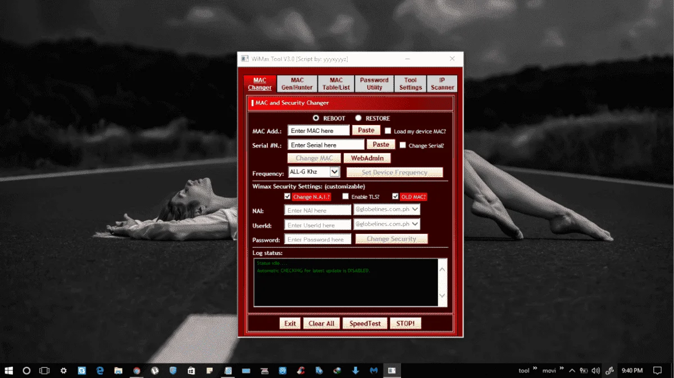The height and width of the screenshot is (378, 674).
Task: Run SpeedTest
Action: click(x=365, y=323)
